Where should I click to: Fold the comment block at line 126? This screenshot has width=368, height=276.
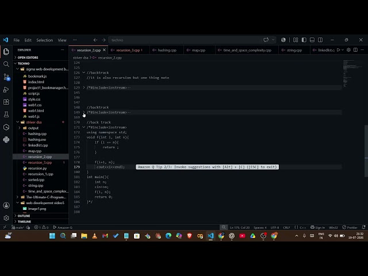click(84, 72)
